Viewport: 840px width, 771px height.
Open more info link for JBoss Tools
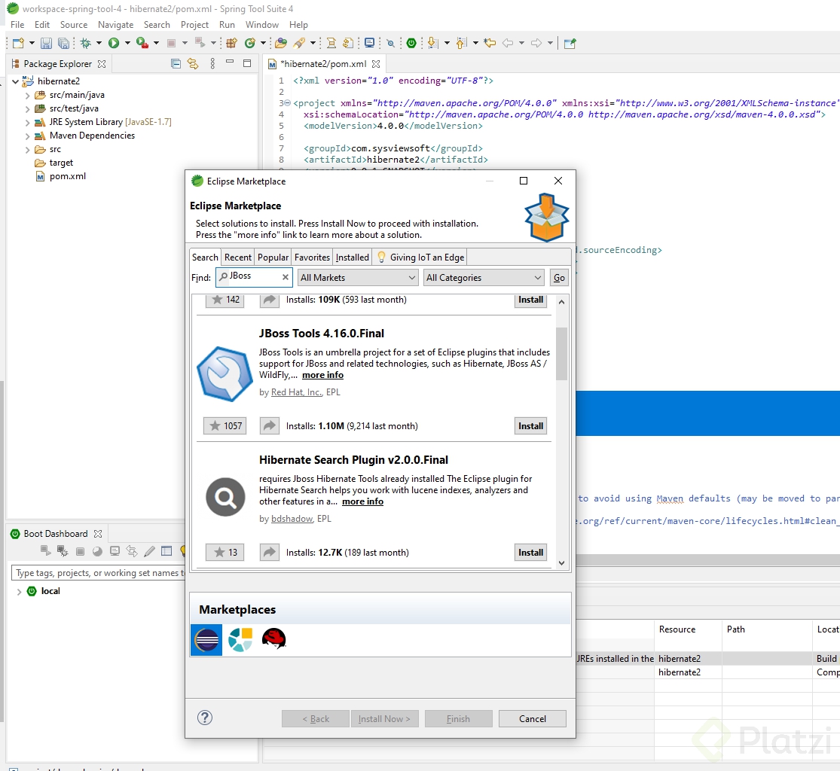click(x=322, y=375)
